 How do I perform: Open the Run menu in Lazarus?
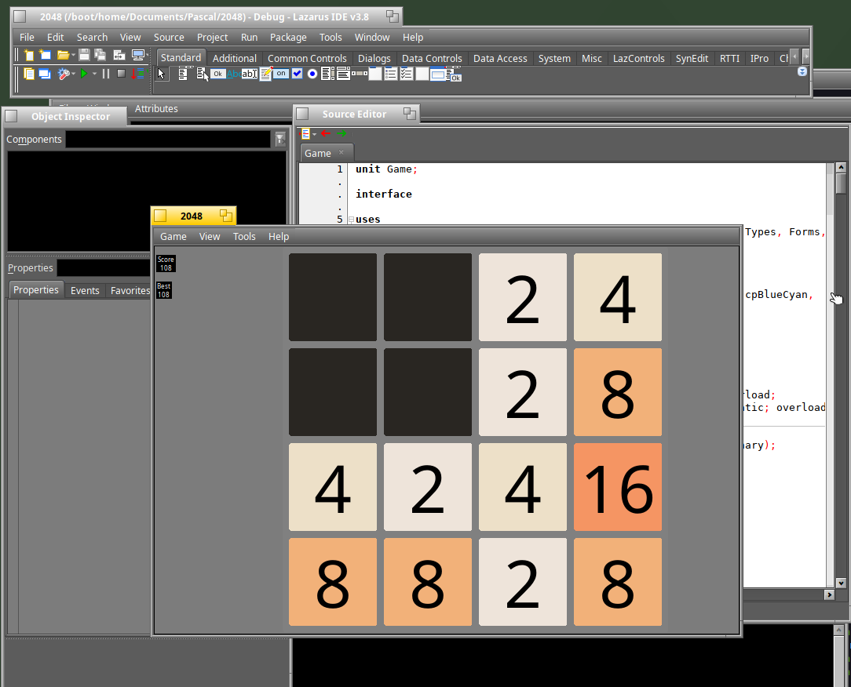click(249, 38)
